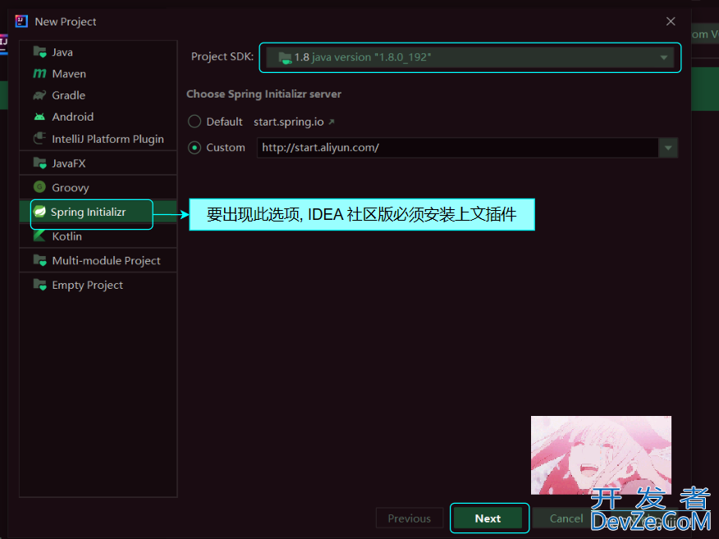The image size is (719, 539).
Task: Select the Custom server radio button
Action: click(x=195, y=148)
